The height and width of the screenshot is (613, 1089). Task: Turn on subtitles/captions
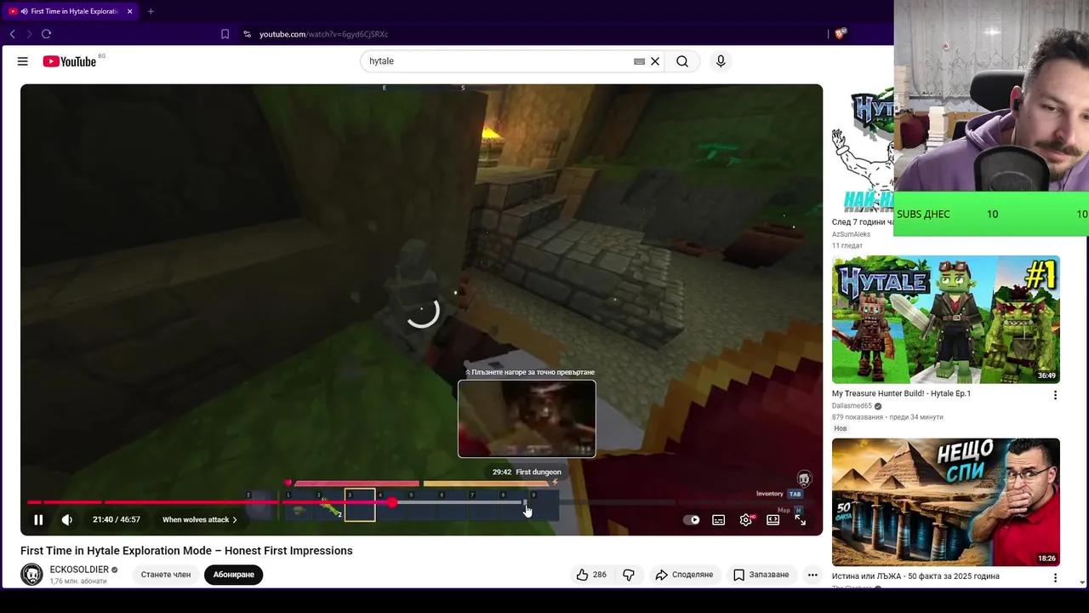pyautogui.click(x=719, y=519)
